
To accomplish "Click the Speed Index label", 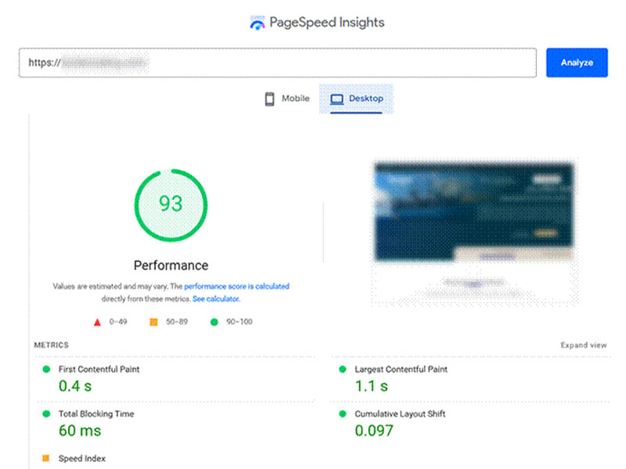I will [82, 459].
